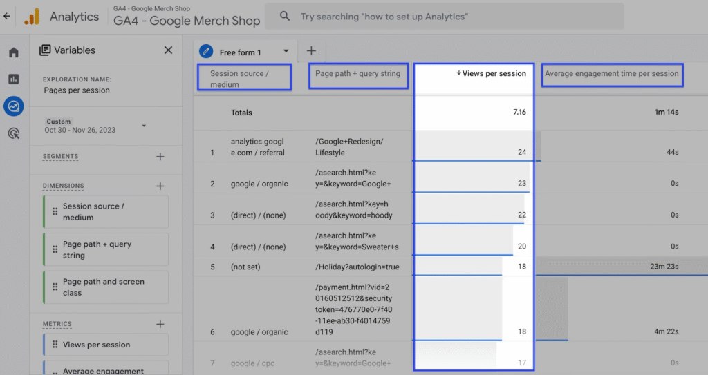Click views value 20 in row 4
The height and width of the screenshot is (375, 708).
tap(522, 247)
